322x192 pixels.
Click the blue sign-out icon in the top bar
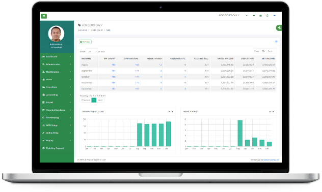pyautogui.click(x=274, y=16)
